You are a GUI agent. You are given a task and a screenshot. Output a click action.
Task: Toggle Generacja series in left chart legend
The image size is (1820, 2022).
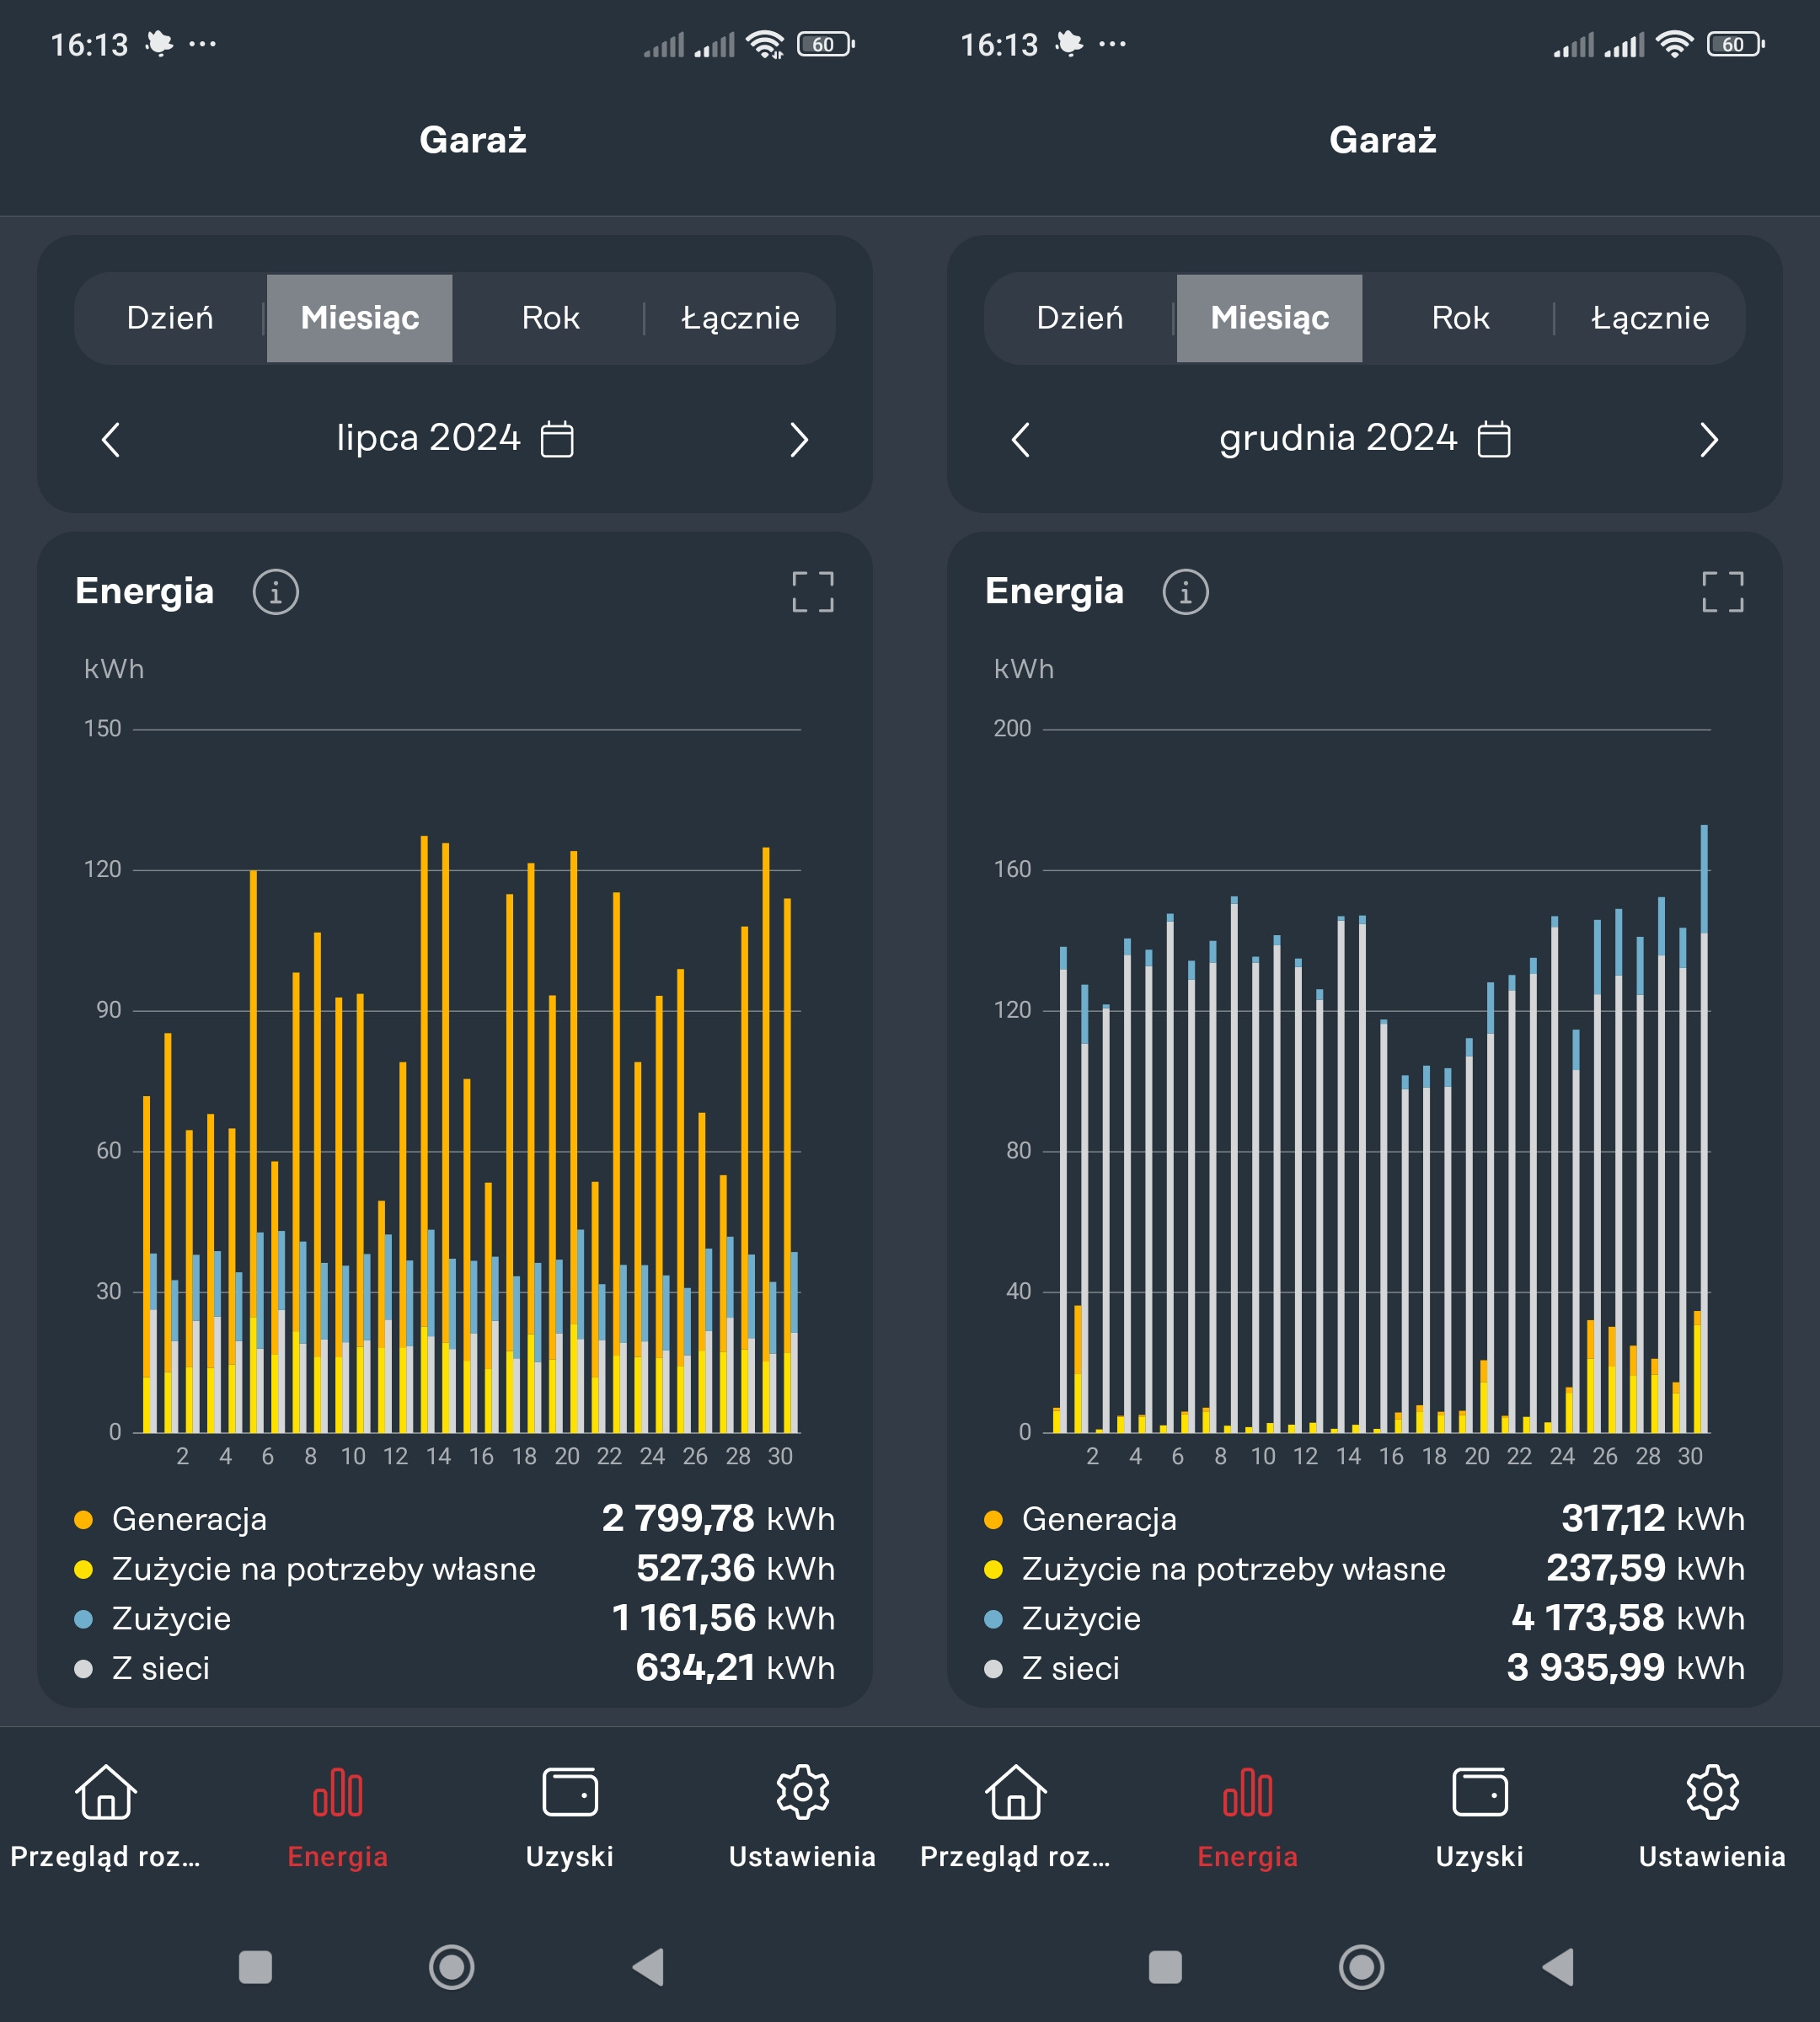point(189,1519)
